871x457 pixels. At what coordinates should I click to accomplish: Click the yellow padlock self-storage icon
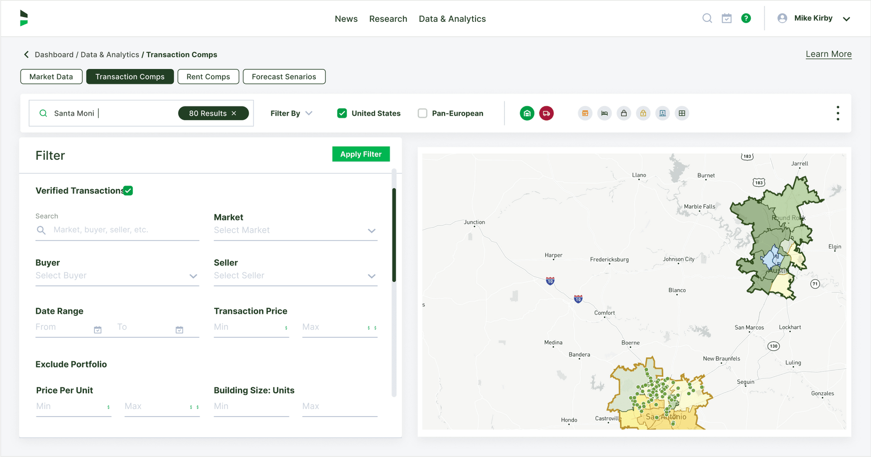(x=643, y=113)
